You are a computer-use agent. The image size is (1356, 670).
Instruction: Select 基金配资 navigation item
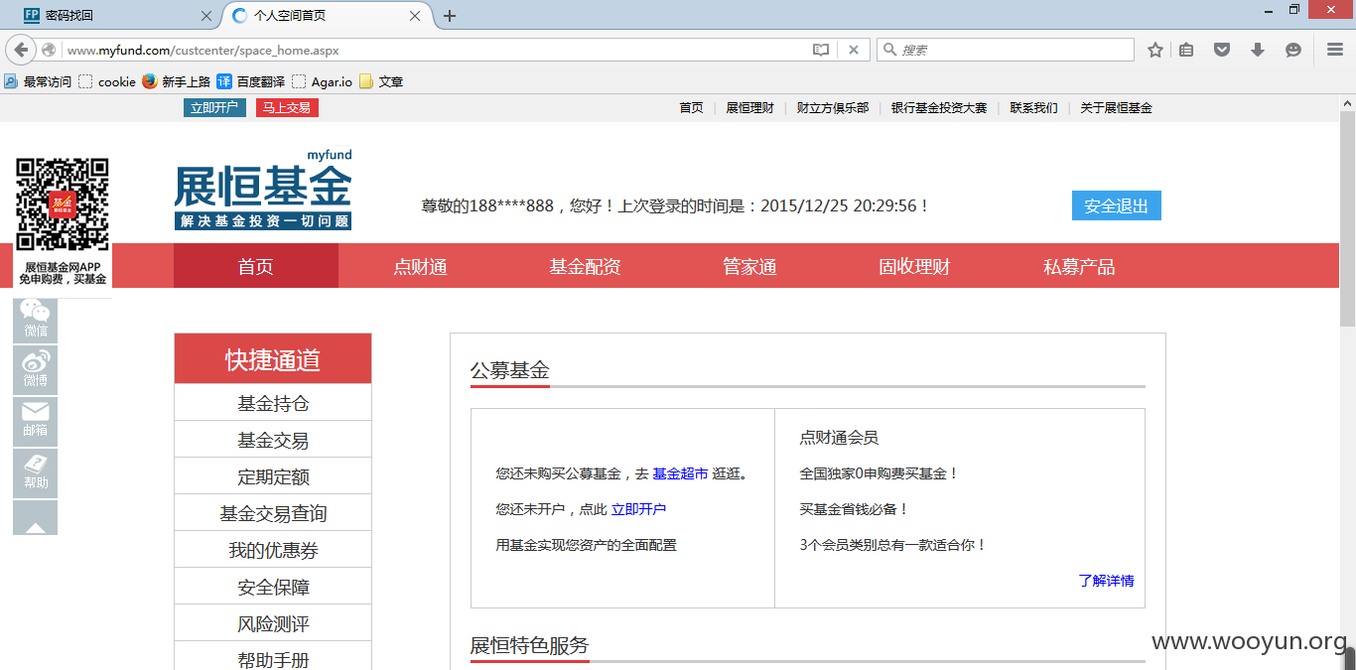pos(586,266)
